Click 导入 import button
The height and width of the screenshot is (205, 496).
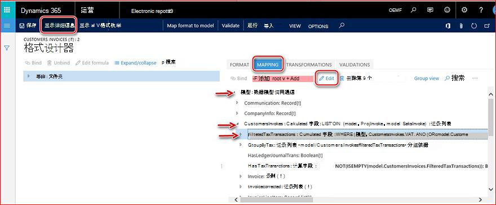click(x=268, y=26)
